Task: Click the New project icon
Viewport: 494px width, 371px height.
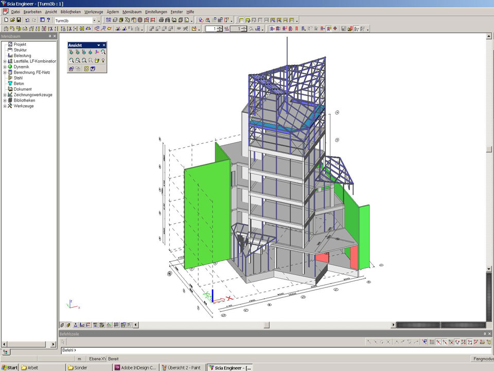Action: click(5, 20)
